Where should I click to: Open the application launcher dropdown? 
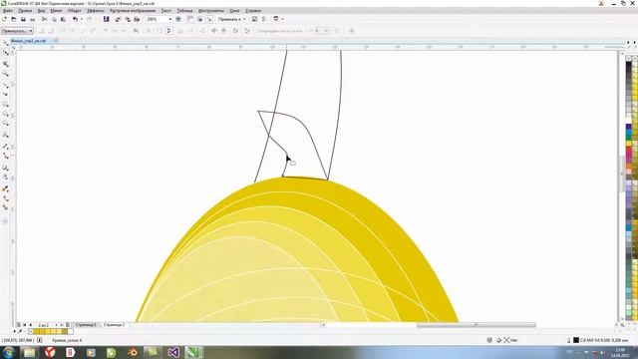(x=278, y=19)
